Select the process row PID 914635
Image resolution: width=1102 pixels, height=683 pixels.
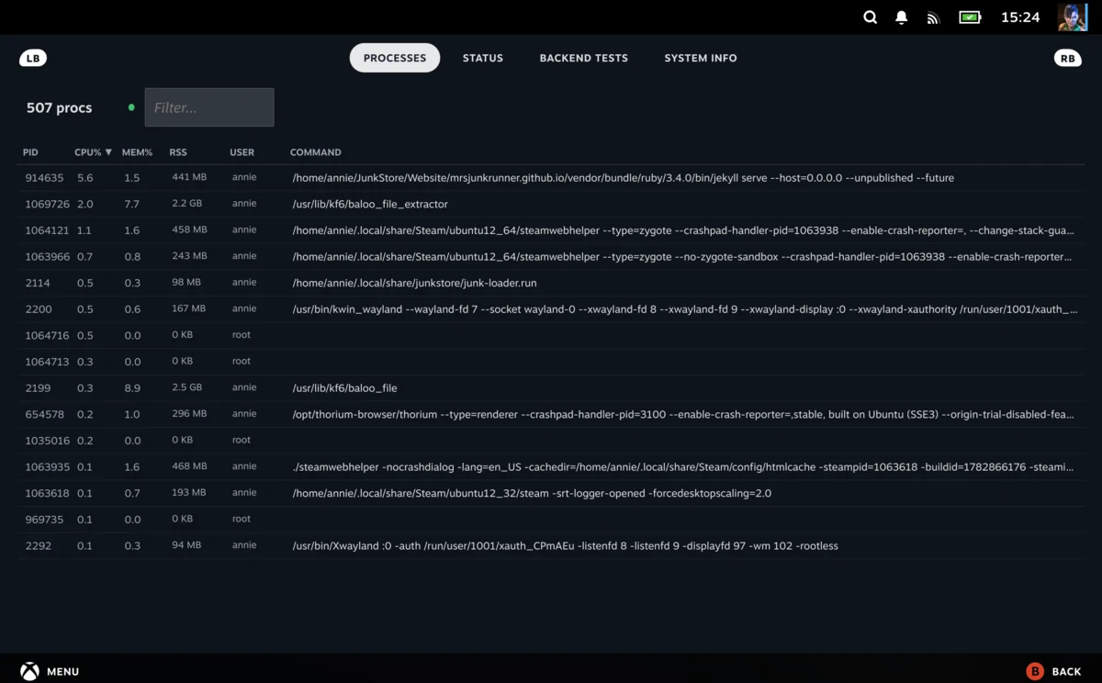pyautogui.click(x=550, y=178)
